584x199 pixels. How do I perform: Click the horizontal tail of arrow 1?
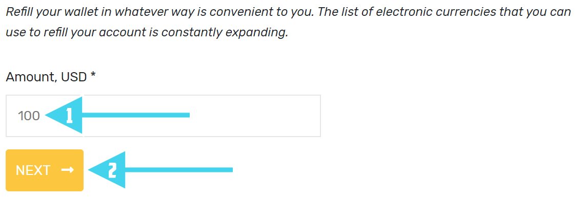click(136, 115)
